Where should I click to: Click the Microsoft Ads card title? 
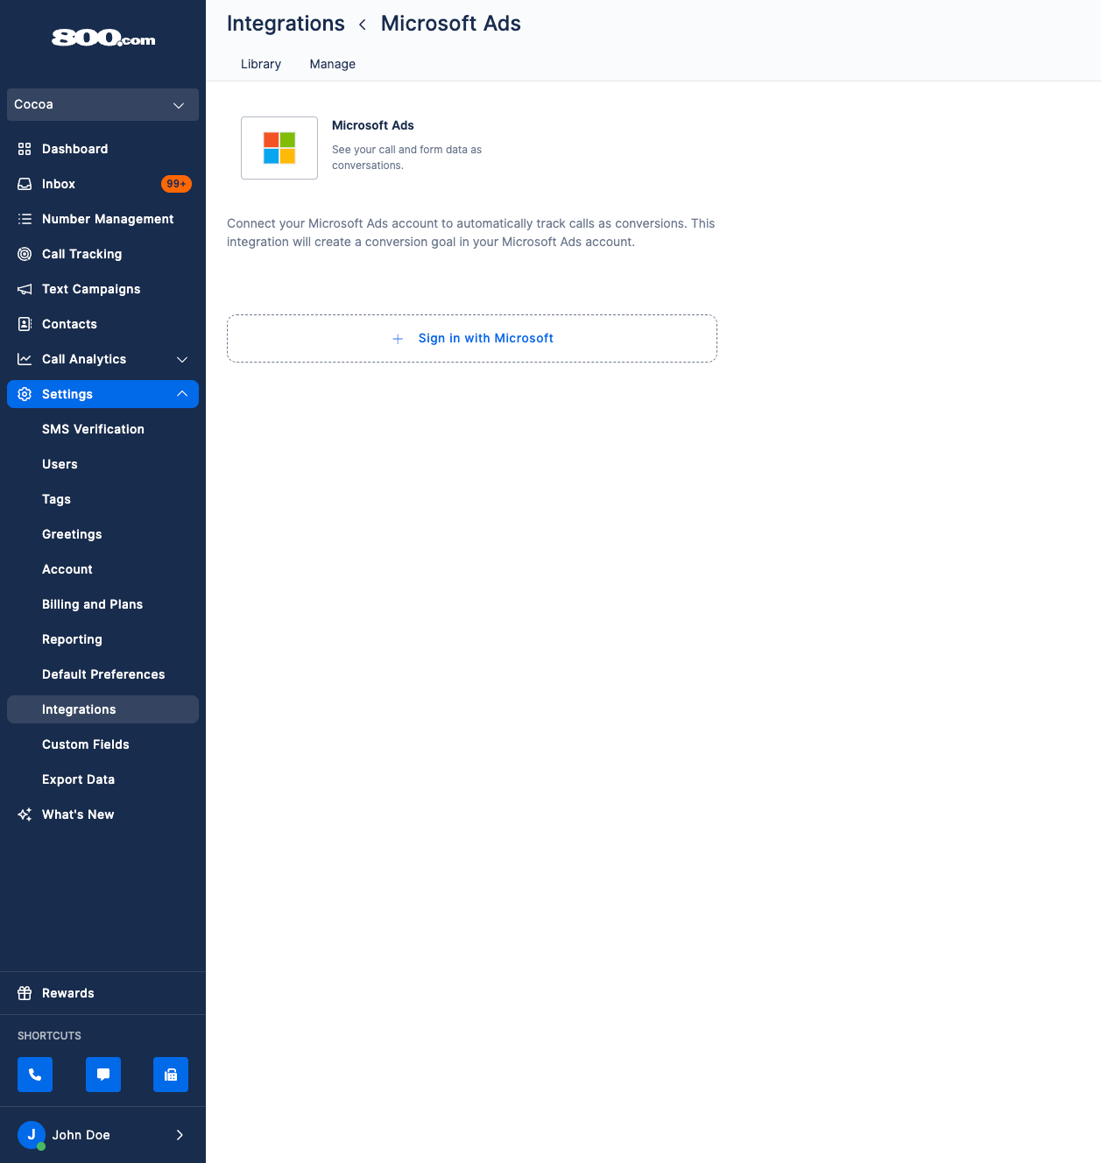373,125
